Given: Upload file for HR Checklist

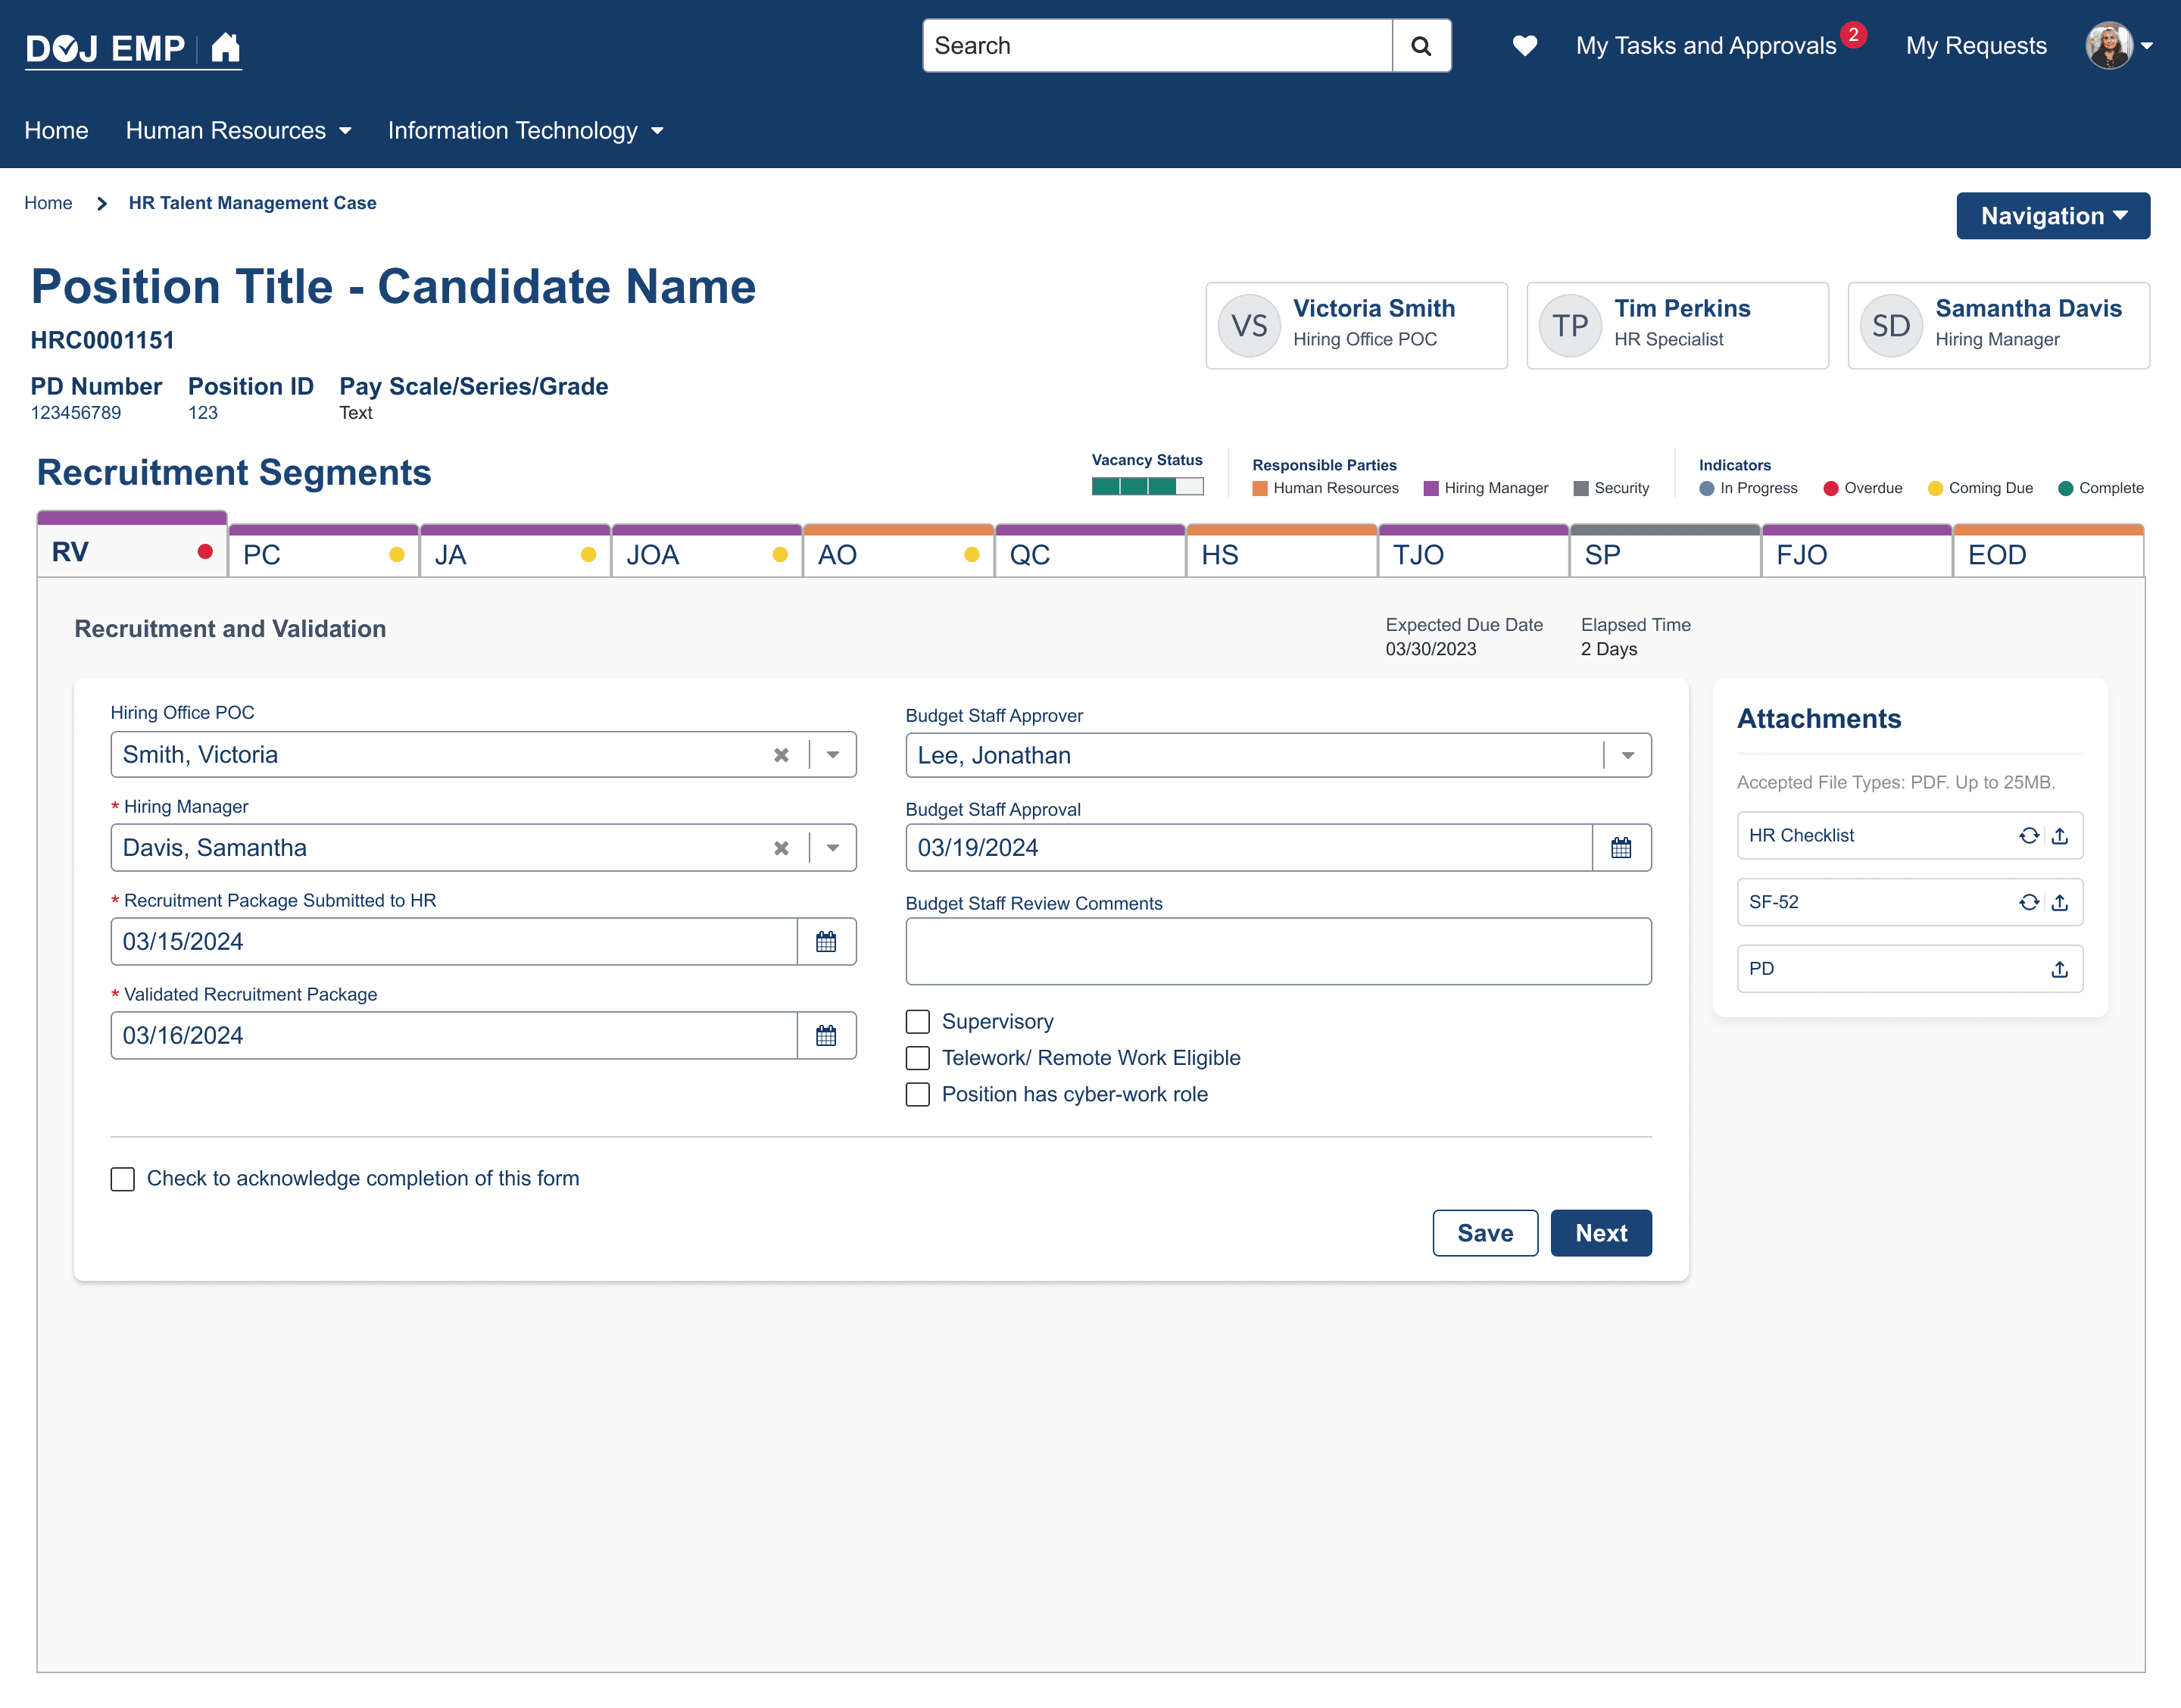Looking at the screenshot, I should click(2060, 836).
